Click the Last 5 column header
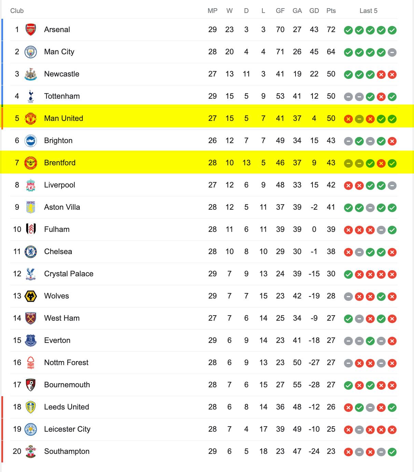Screen dimensions: 414x472 pos(369,11)
